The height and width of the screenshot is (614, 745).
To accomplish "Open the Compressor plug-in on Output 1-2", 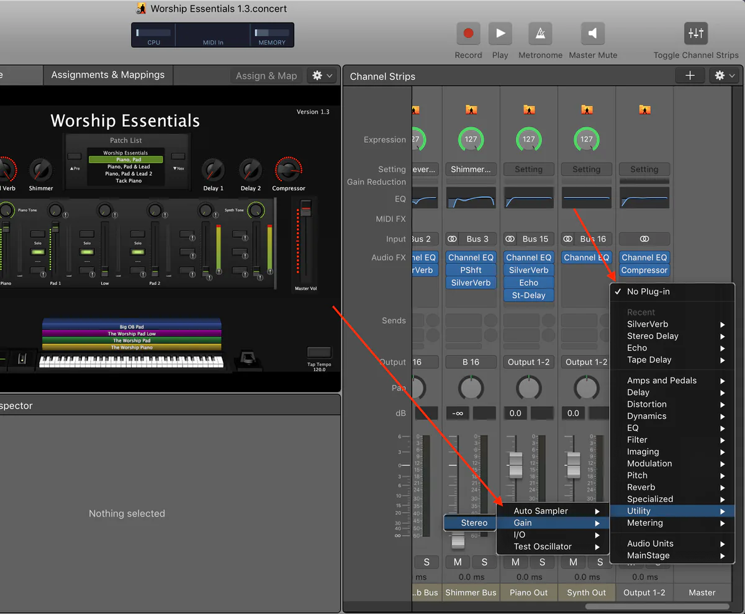I will coord(644,270).
